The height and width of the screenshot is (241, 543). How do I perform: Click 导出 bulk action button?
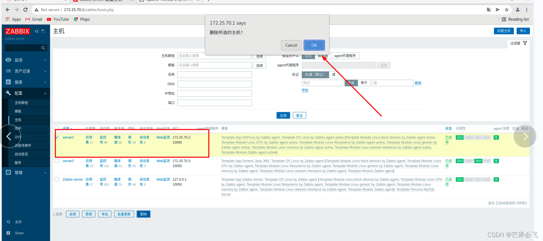tap(105, 214)
